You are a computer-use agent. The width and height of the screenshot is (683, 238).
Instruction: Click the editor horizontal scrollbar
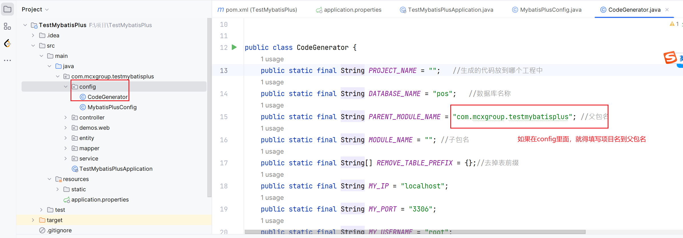[x=415, y=232]
